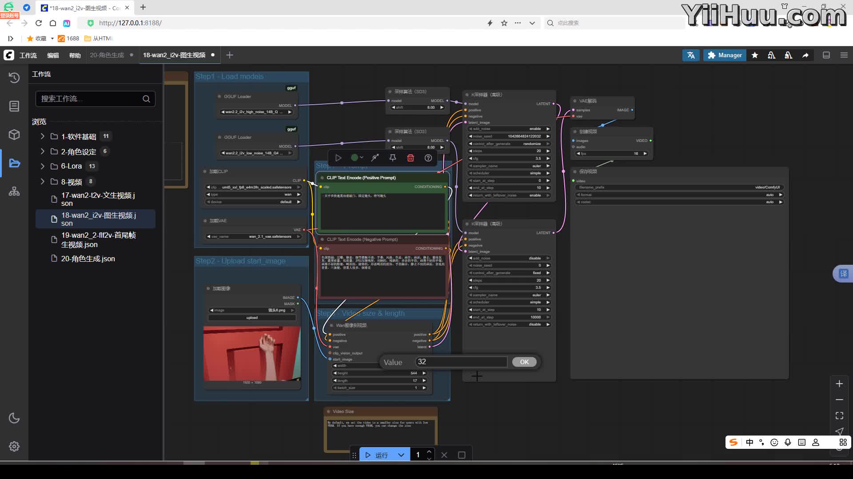
Task: Open the settings gear in sidebar
Action: pyautogui.click(x=14, y=446)
